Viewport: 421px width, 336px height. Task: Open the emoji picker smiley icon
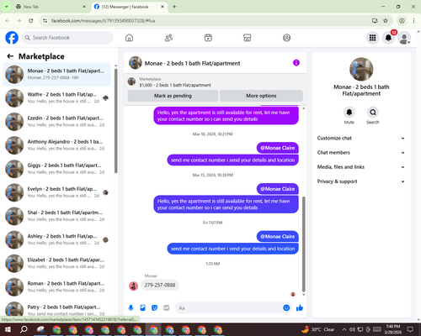[286, 308]
